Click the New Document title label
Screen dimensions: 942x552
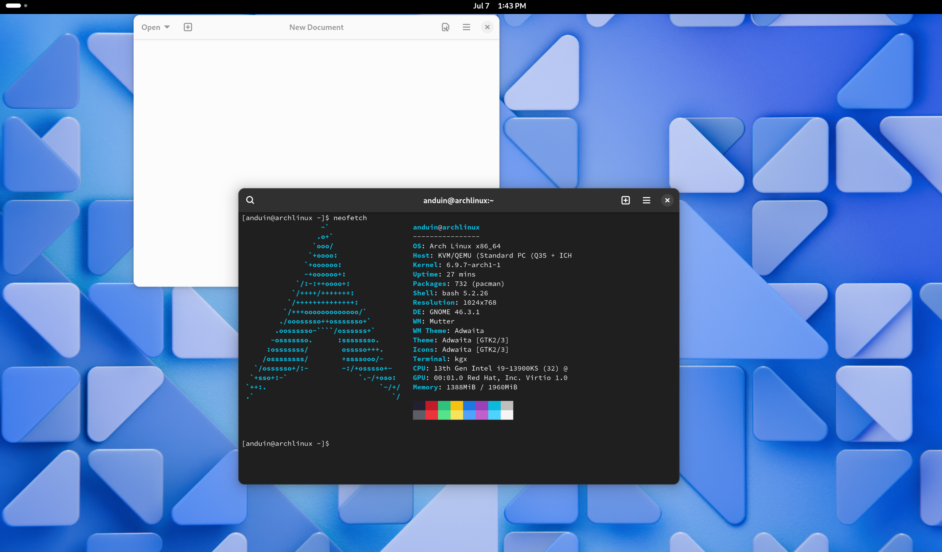316,27
